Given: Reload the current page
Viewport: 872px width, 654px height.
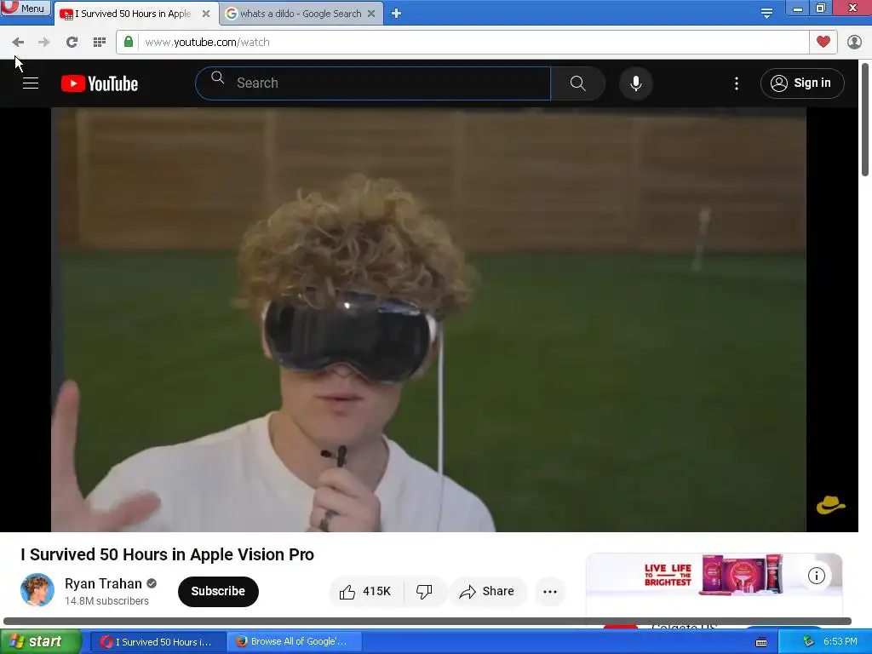Looking at the screenshot, I should (x=72, y=43).
